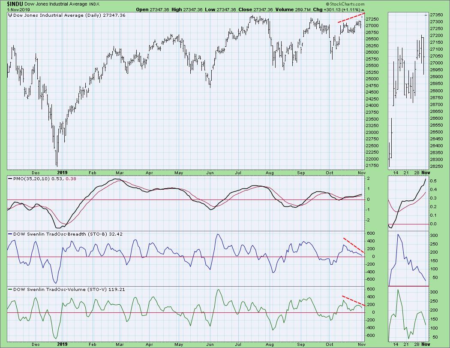Click the PMO(35,20,10) indicator label
This screenshot has width=450, height=348.
32,179
